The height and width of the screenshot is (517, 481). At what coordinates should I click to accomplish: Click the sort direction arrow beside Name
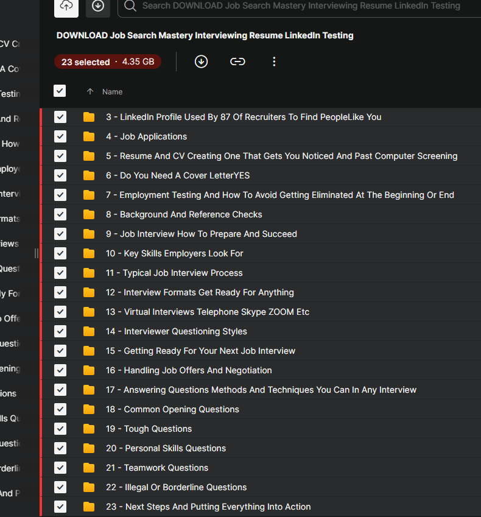click(90, 92)
